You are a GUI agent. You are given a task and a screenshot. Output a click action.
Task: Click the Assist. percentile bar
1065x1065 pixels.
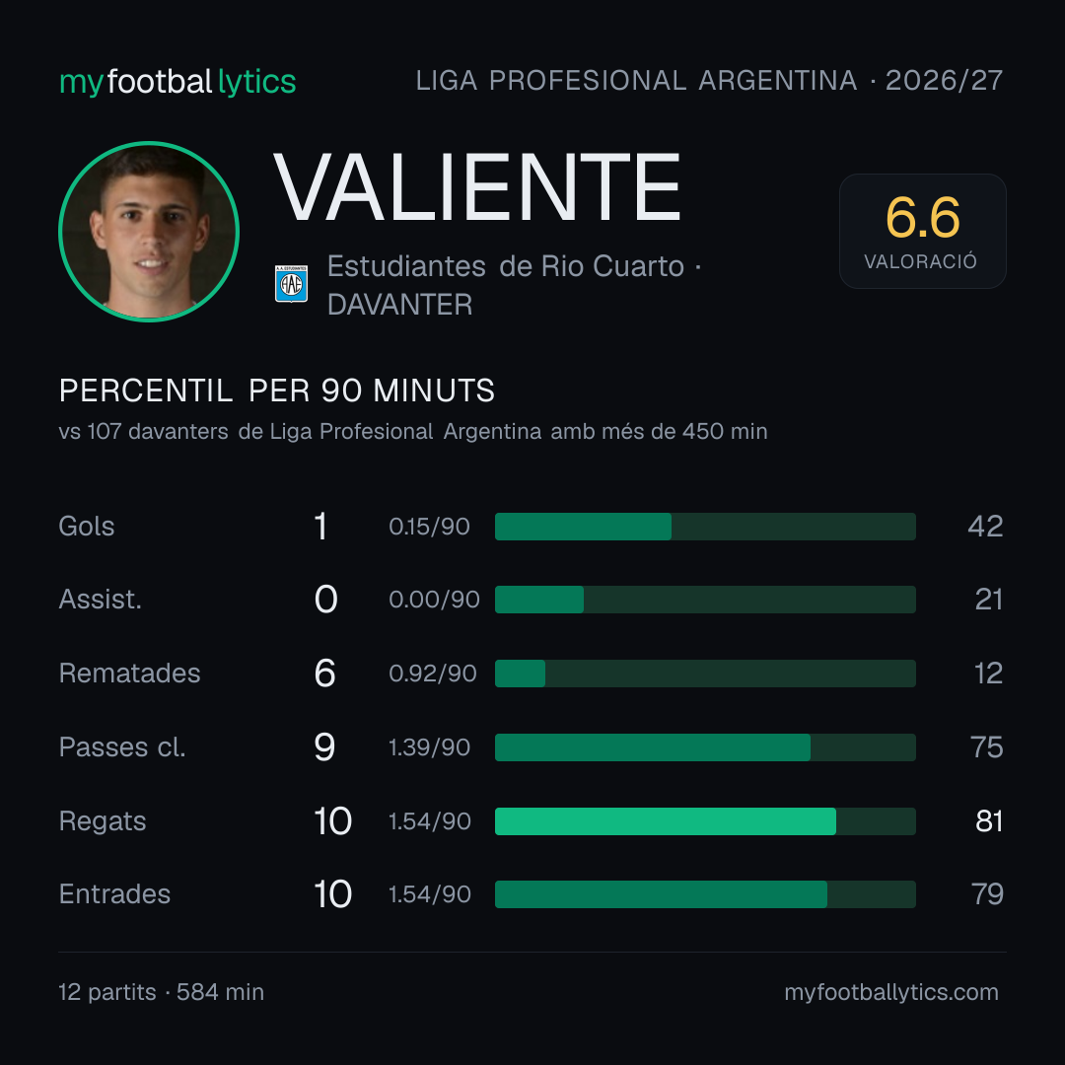tap(705, 600)
